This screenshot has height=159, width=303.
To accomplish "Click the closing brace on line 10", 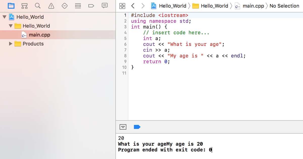I will tap(133, 68).
